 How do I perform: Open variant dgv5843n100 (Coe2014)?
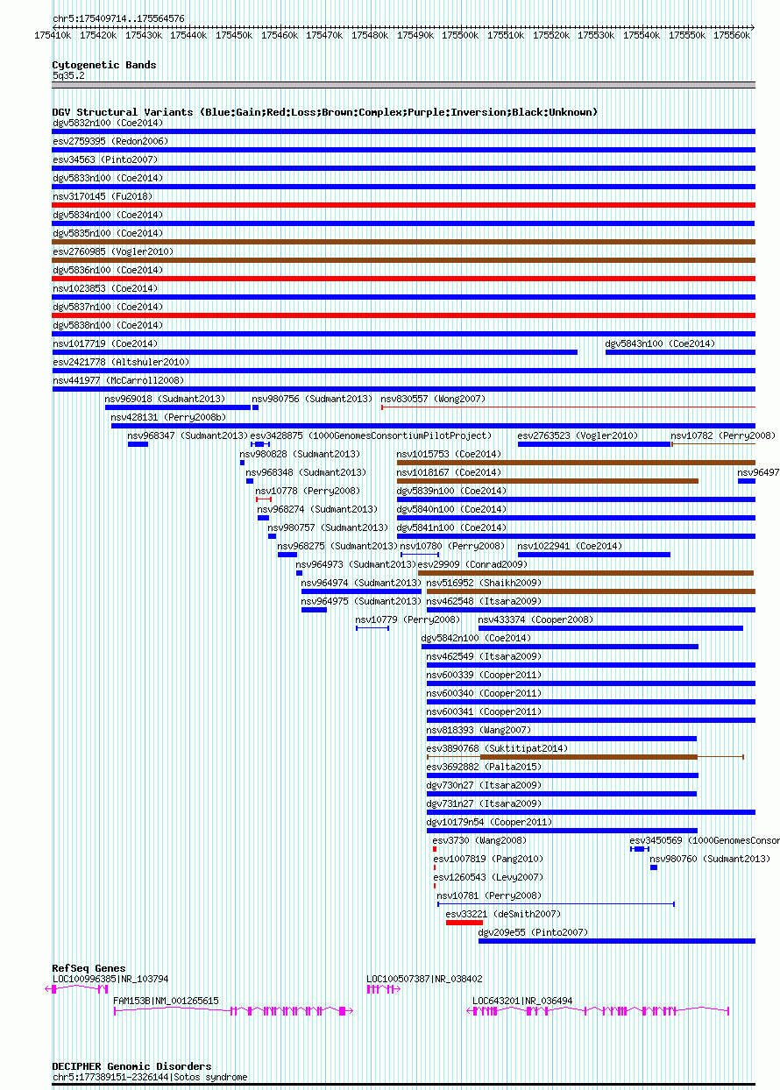click(x=680, y=352)
